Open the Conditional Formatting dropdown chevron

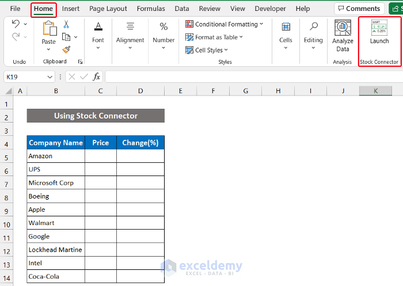[x=261, y=24]
